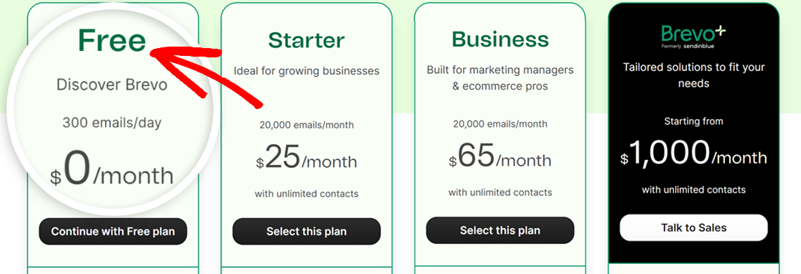Screen dimensions: 801x274
Task: Click the $0/month price
Action: click(112, 171)
